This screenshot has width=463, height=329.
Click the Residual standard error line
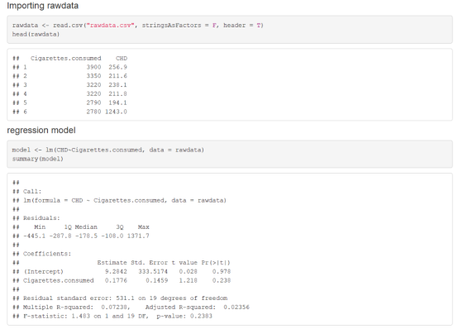click(126, 298)
